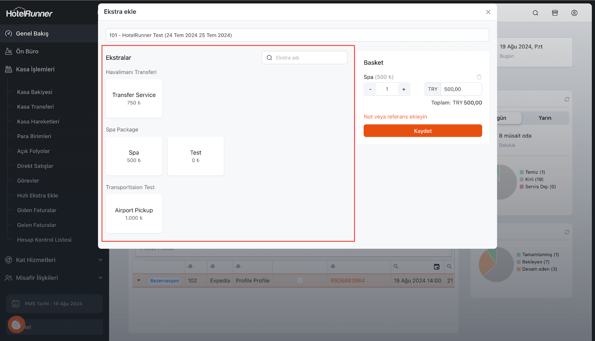Image resolution: width=595 pixels, height=341 pixels.
Task: Click the calendar icon in table header
Action: [437, 267]
